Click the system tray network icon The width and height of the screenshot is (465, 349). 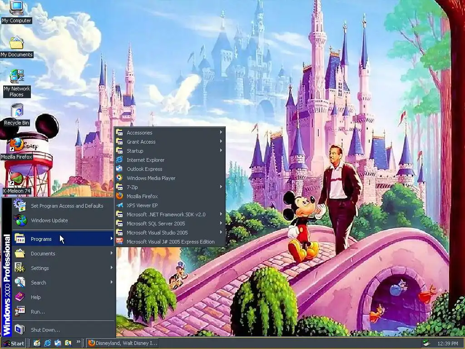click(x=426, y=343)
